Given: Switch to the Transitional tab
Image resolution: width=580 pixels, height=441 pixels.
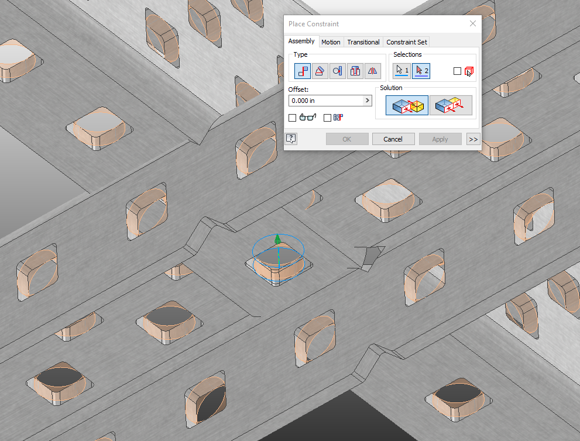Looking at the screenshot, I should click(x=363, y=42).
